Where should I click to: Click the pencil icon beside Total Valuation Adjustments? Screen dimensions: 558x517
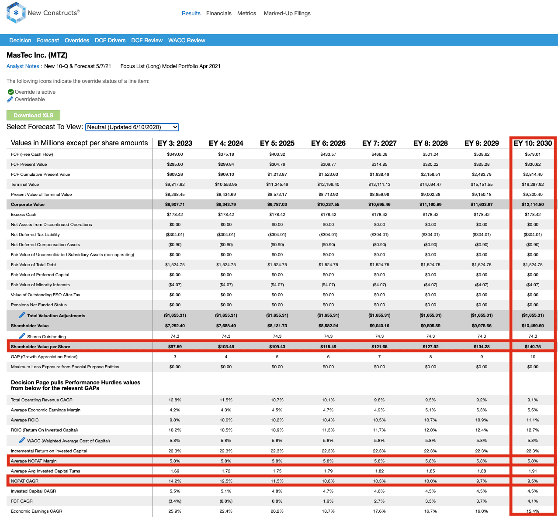coord(22,315)
